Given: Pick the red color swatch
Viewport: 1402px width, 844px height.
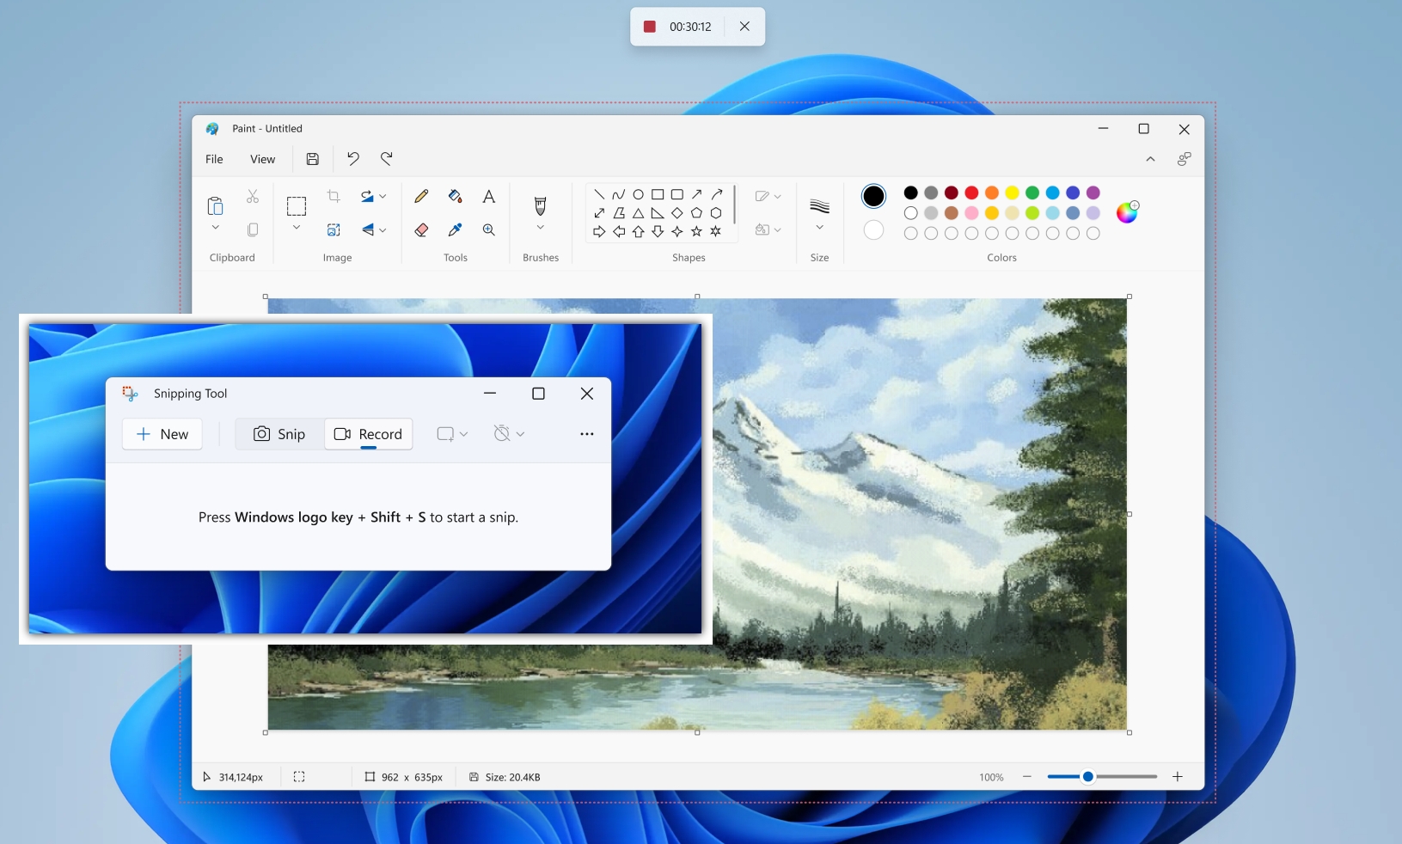Looking at the screenshot, I should point(971,193).
